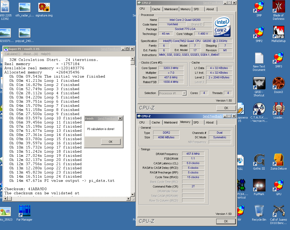Click the memory Size 4096 MBytes value
Image resolution: width=290 pixels, height=230 pixels.
point(166,137)
